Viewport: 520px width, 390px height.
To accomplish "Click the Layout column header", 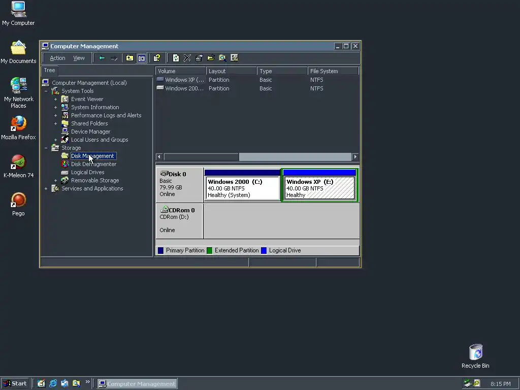I will click(x=232, y=71).
